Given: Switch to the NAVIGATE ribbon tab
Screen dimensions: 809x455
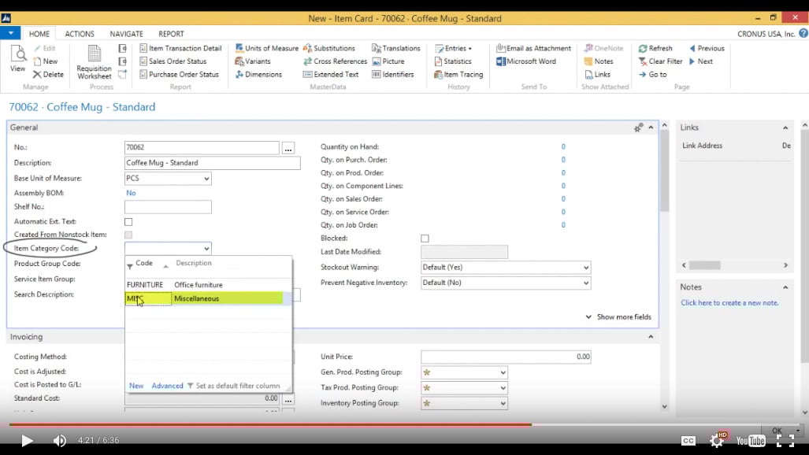Looking at the screenshot, I should [x=126, y=34].
